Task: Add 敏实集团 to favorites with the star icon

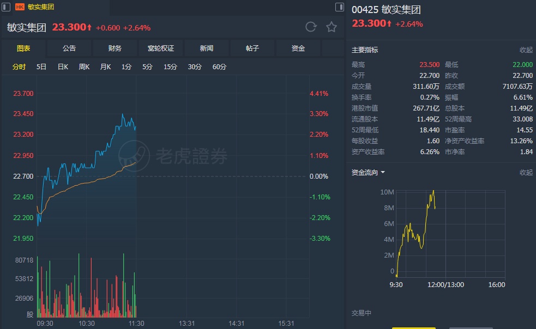Action: tap(332, 27)
